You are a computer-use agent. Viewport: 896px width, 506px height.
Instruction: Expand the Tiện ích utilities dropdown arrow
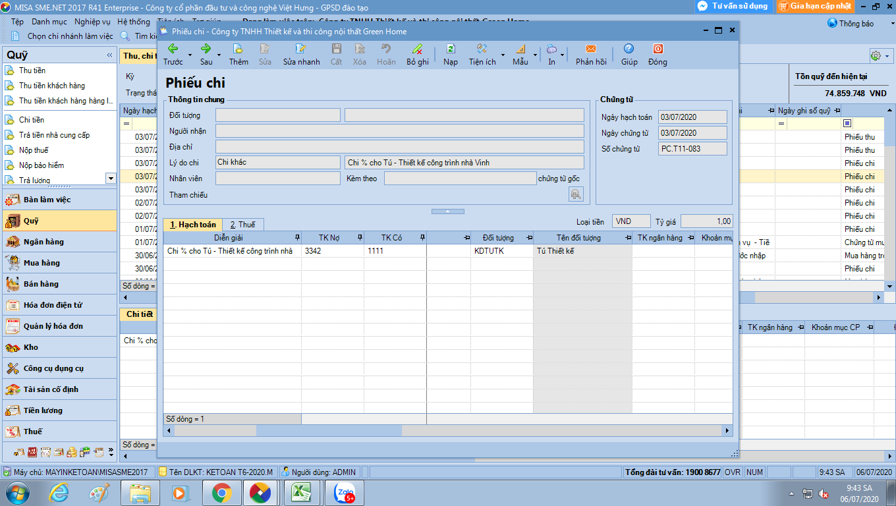503,55
